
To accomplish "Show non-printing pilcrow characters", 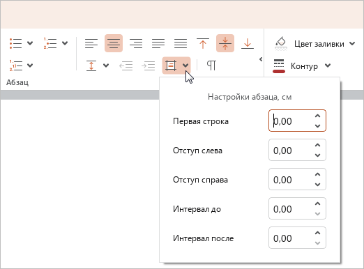I will pos(211,66).
